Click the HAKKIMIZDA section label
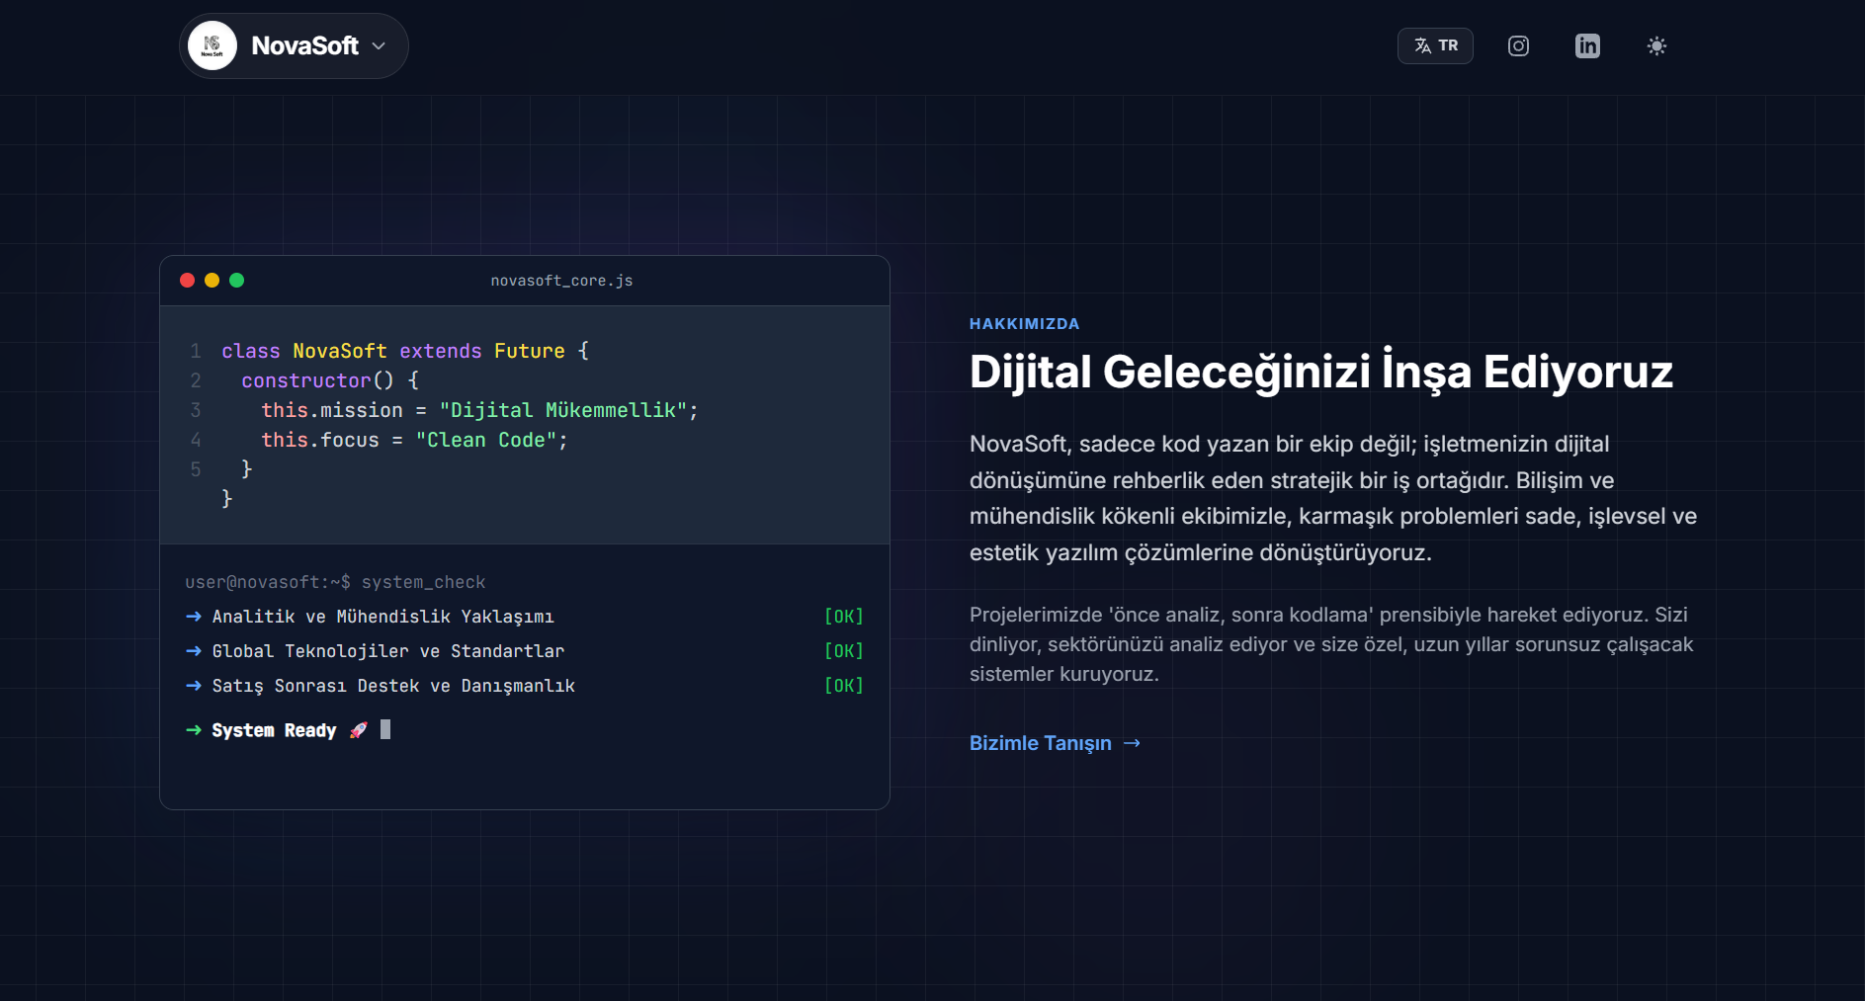 coord(1024,324)
